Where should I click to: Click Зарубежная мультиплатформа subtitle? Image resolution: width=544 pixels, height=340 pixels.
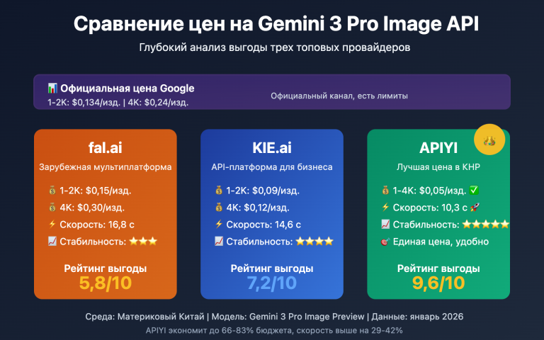105,167
